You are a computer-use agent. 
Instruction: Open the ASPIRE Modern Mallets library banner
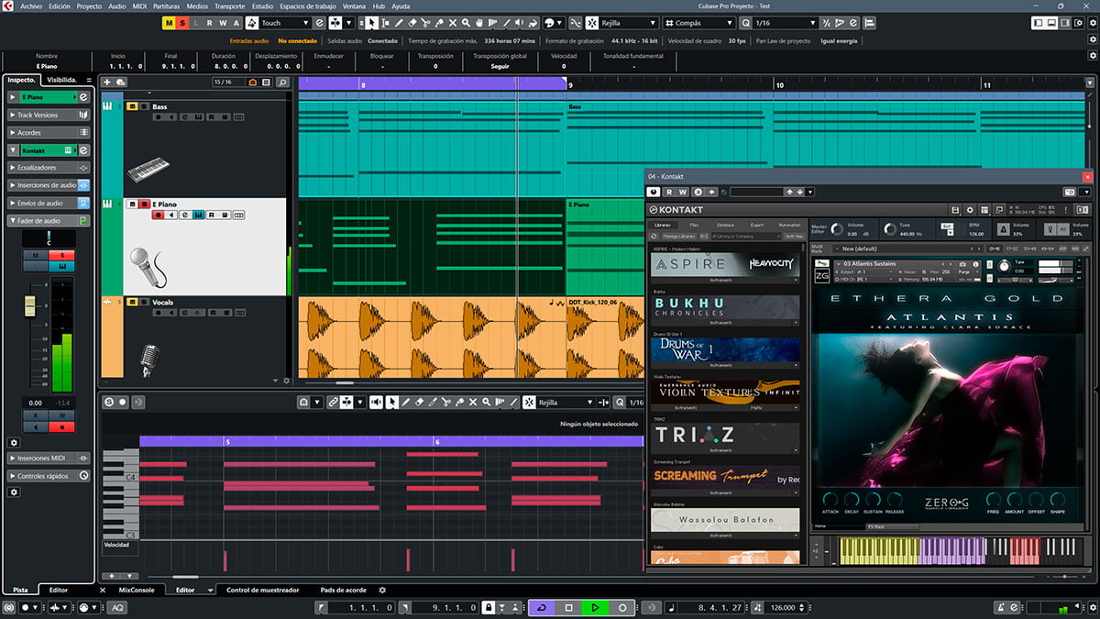pos(725,264)
